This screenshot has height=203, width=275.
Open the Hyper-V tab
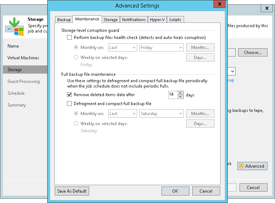tap(158, 20)
